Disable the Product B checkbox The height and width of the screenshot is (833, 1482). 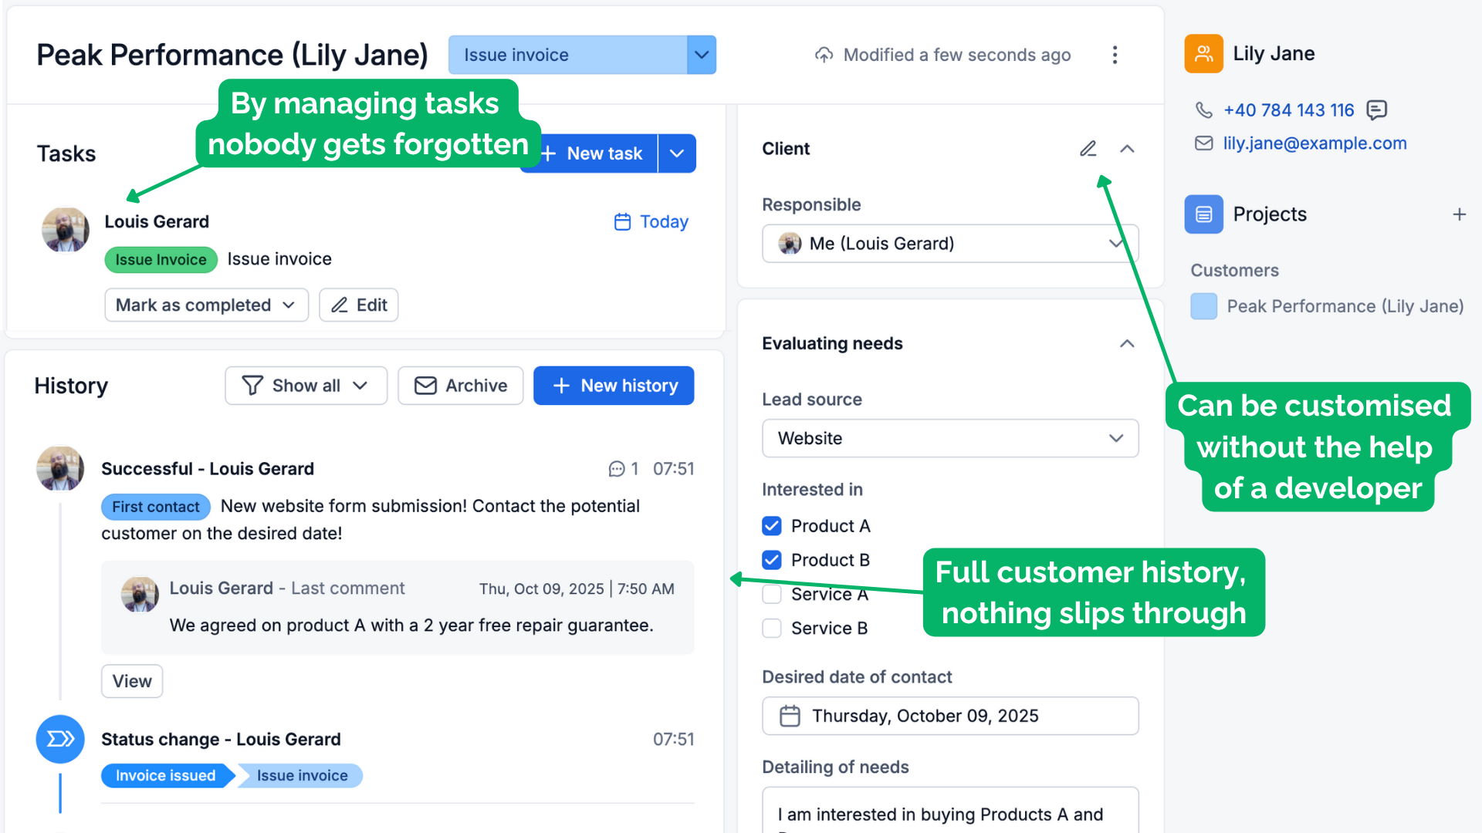771,560
